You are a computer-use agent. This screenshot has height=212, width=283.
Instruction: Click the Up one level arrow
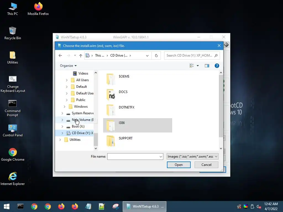(x=80, y=55)
